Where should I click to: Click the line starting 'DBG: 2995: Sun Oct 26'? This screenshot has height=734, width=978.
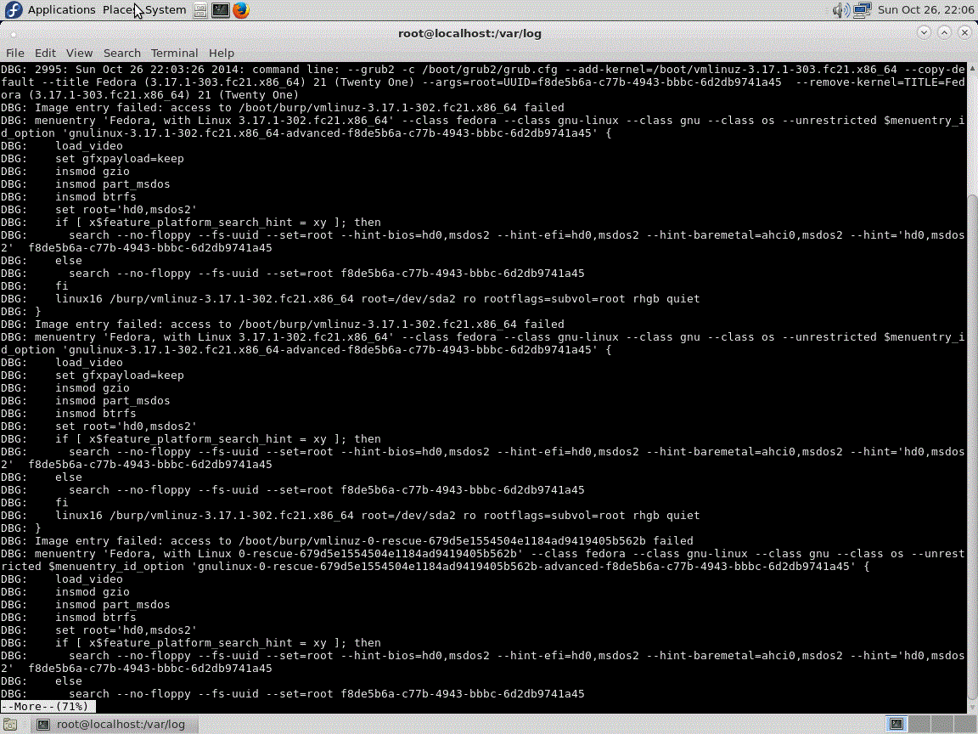click(483, 70)
